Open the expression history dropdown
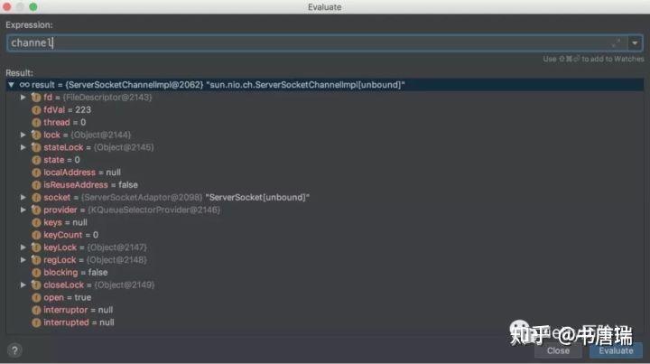The image size is (650, 364). click(635, 42)
